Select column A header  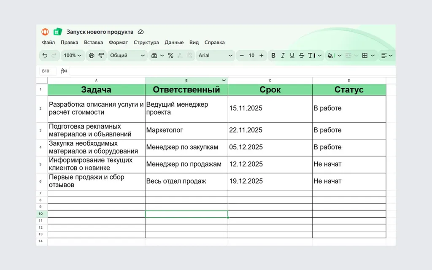(97, 81)
